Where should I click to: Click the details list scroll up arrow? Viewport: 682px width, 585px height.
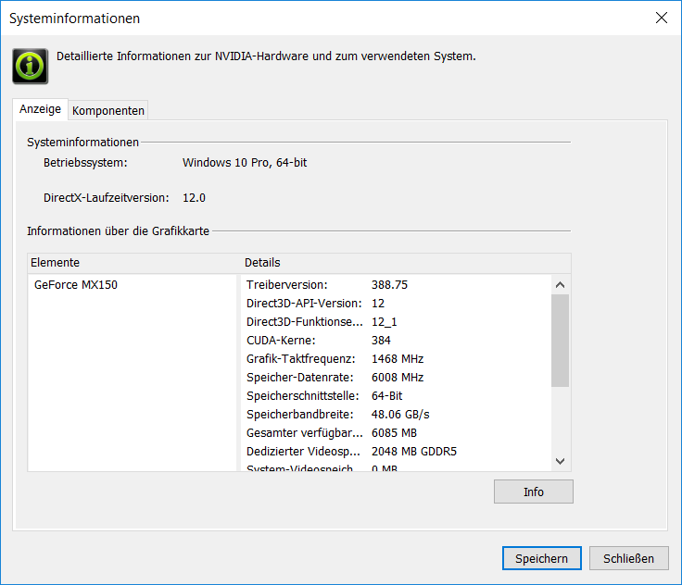tap(561, 285)
